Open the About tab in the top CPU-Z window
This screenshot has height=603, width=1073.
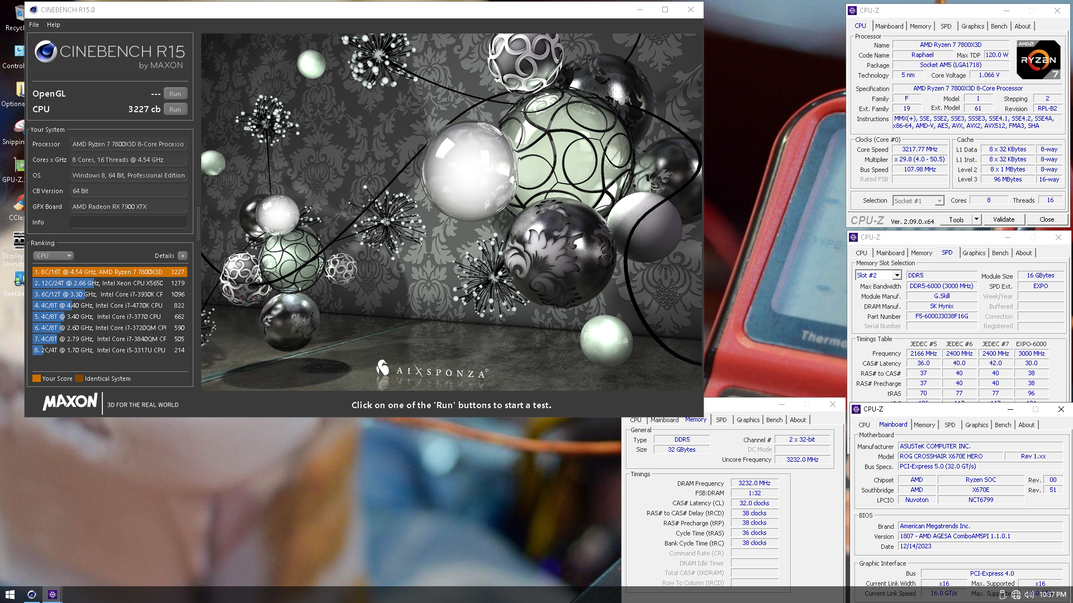pyautogui.click(x=1022, y=26)
